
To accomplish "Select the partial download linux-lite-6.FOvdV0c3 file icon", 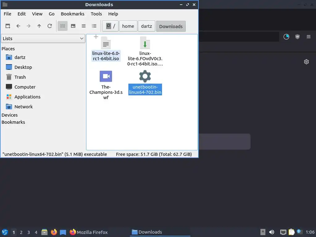I will click(145, 43).
